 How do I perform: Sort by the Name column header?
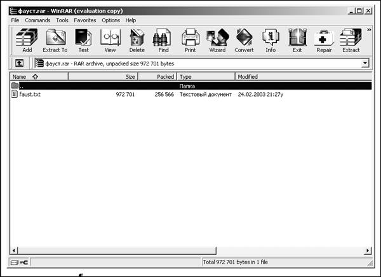pyautogui.click(x=39, y=77)
